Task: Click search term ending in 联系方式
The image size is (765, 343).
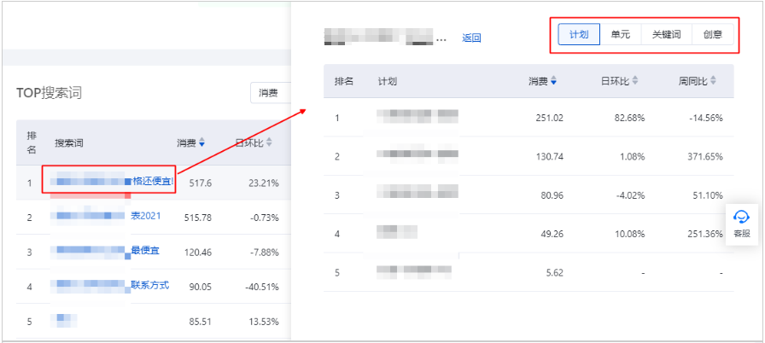Action: tap(149, 285)
